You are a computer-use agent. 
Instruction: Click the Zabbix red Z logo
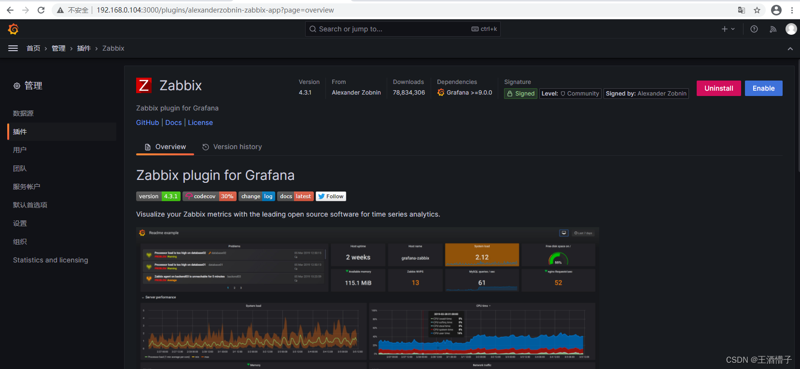click(144, 85)
